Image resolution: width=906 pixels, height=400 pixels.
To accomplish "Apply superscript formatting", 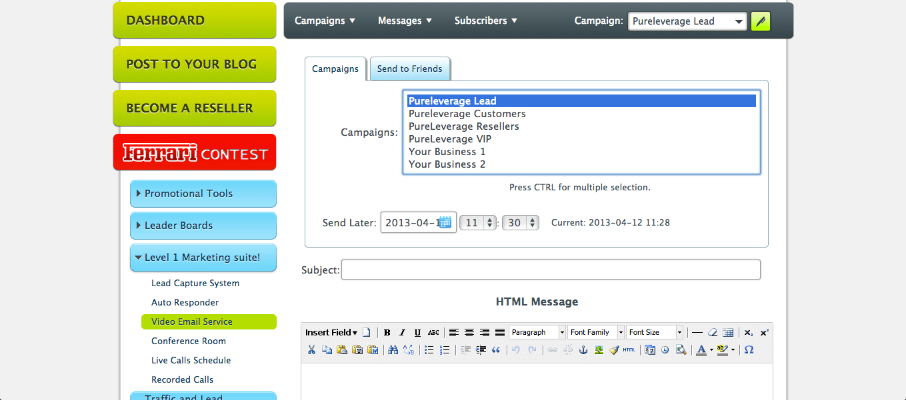I will [x=764, y=332].
